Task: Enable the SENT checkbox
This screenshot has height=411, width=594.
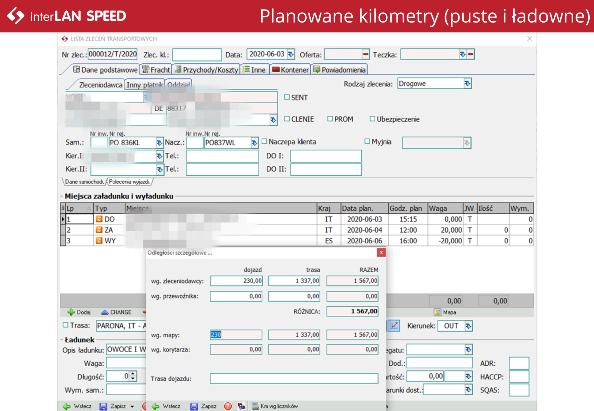Action: (x=287, y=97)
